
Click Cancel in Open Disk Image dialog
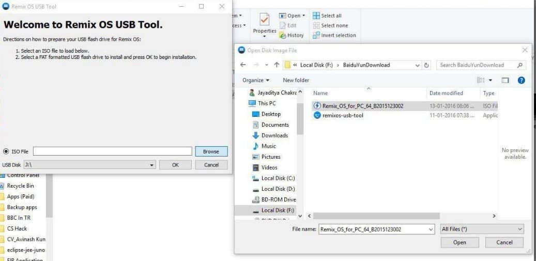(504, 242)
